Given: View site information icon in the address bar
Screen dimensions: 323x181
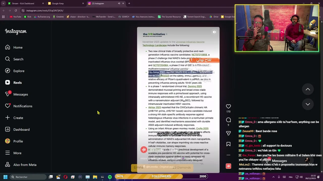Looking at the screenshot, I should pos(23,11).
